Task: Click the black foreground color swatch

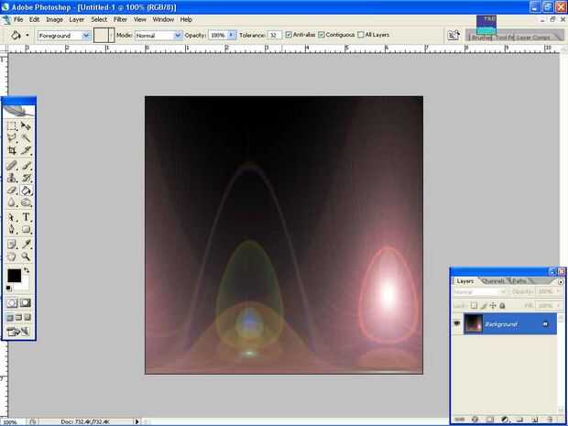Action: 14,276
